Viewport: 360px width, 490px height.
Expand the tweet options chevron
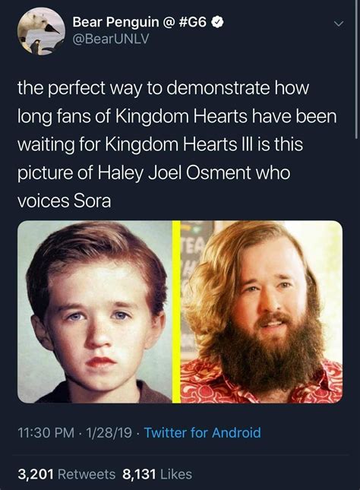tap(339, 24)
